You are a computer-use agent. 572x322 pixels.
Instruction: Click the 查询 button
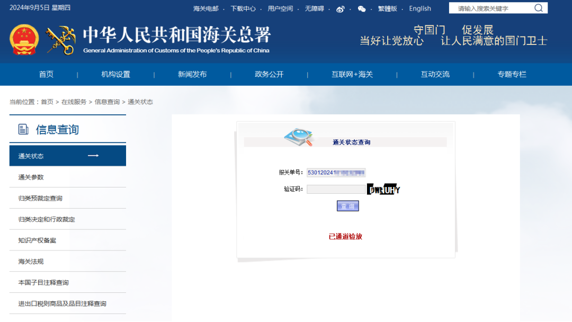pyautogui.click(x=347, y=206)
